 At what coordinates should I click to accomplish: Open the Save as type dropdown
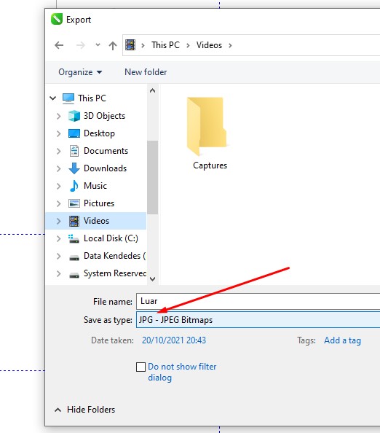click(258, 320)
